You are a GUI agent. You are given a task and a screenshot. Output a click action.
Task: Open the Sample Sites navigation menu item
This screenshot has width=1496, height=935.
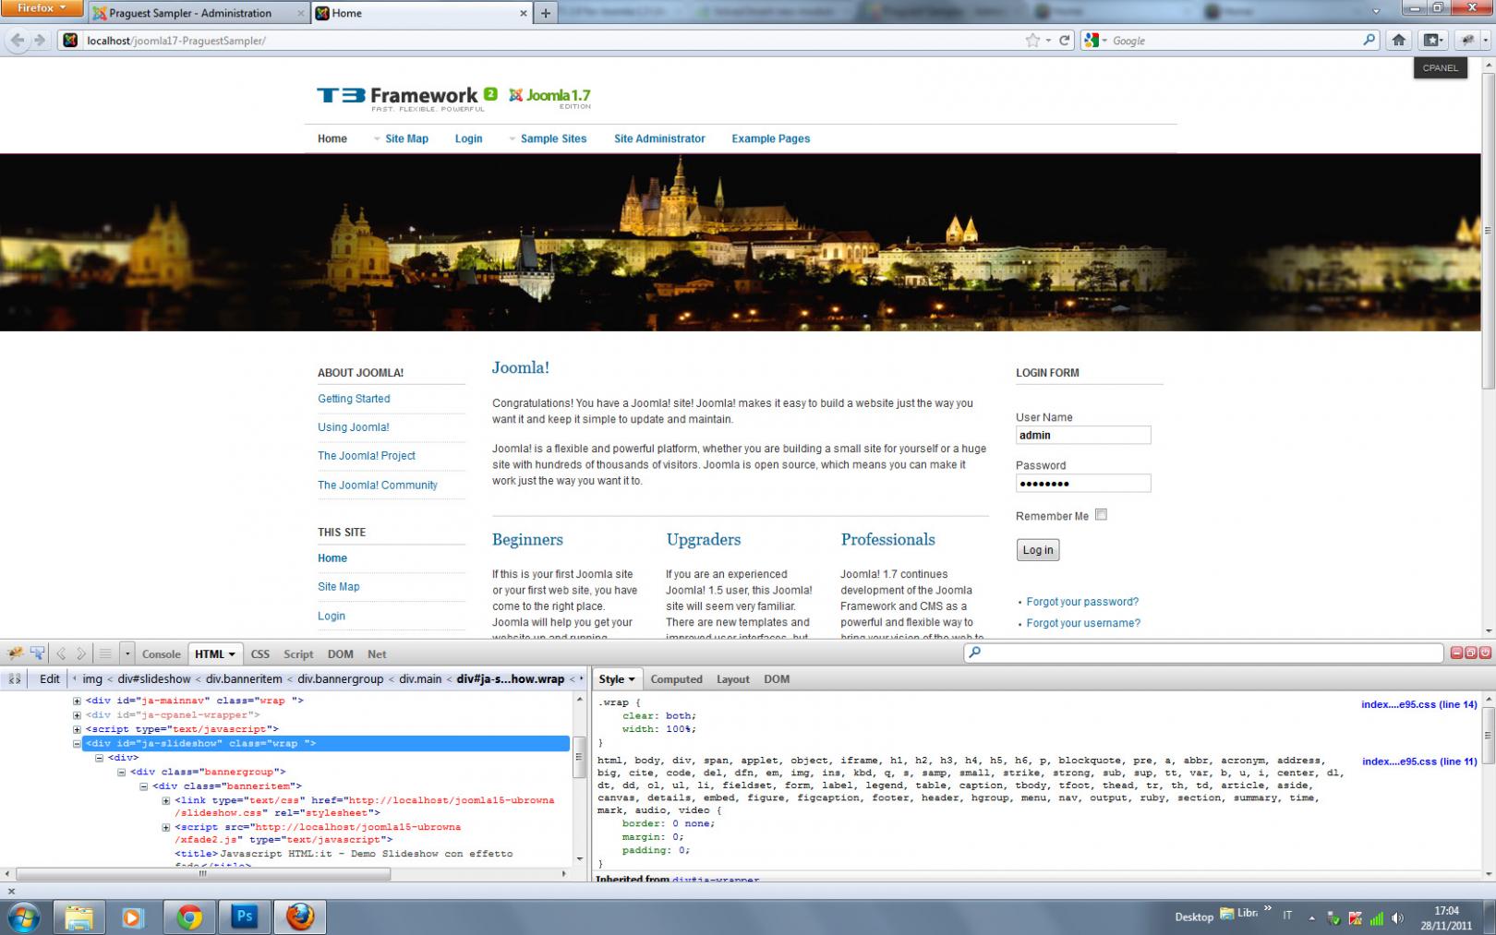(553, 138)
